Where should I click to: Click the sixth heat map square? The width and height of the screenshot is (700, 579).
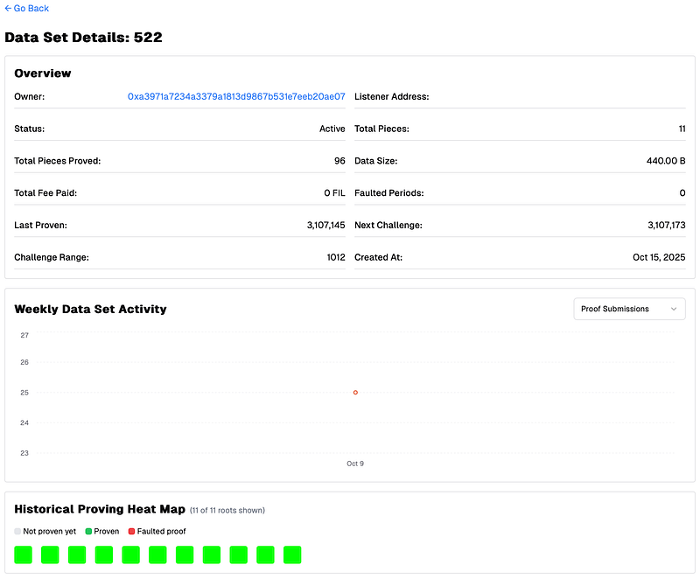[x=157, y=555]
